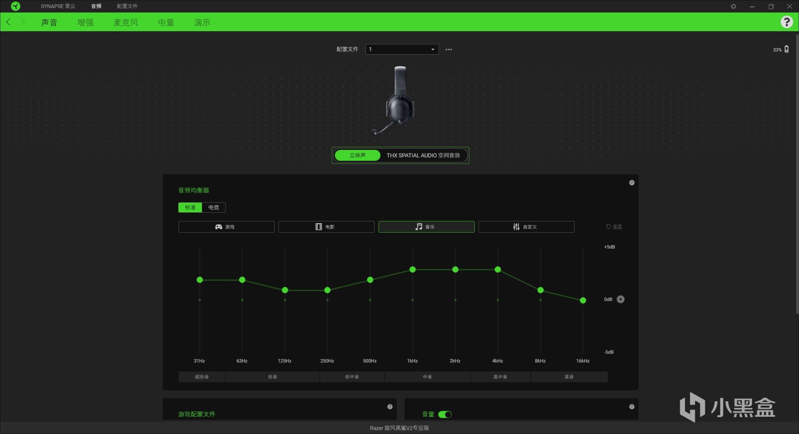Screen dimensions: 799x434
Task: Click the battery status icon
Action: [x=787, y=49]
